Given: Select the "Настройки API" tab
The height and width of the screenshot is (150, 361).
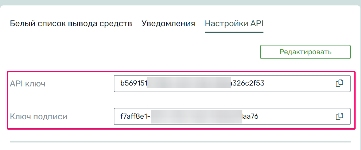Looking at the screenshot, I should (x=234, y=23).
